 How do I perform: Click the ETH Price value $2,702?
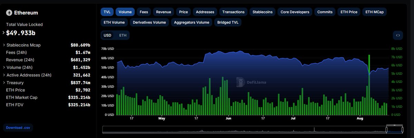point(83,90)
